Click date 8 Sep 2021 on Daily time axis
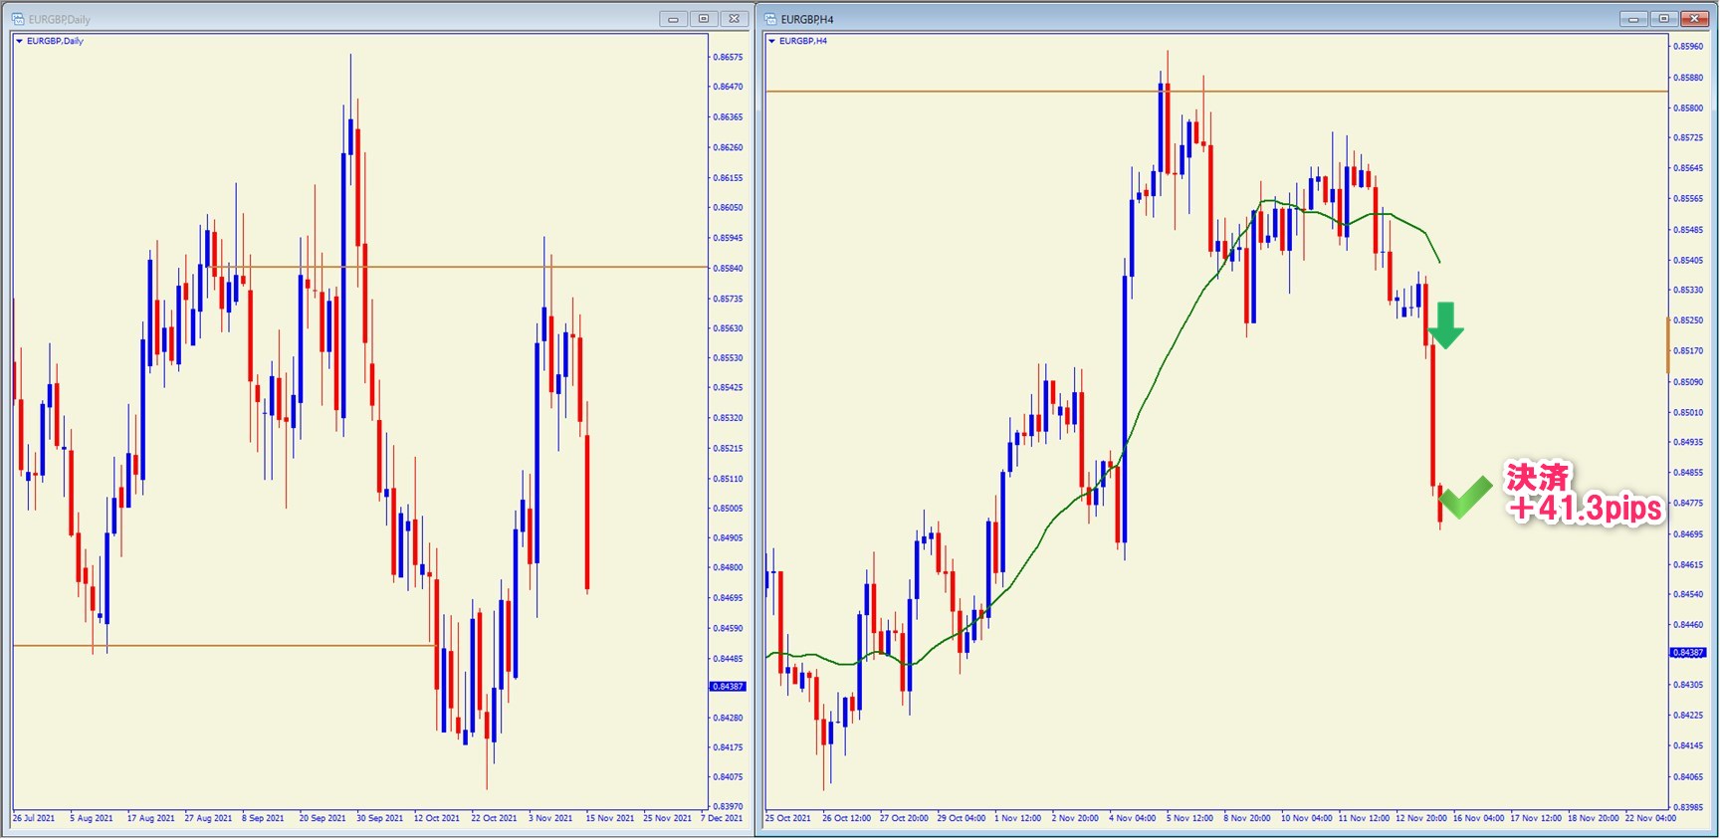The height and width of the screenshot is (839, 1720). pos(264,819)
